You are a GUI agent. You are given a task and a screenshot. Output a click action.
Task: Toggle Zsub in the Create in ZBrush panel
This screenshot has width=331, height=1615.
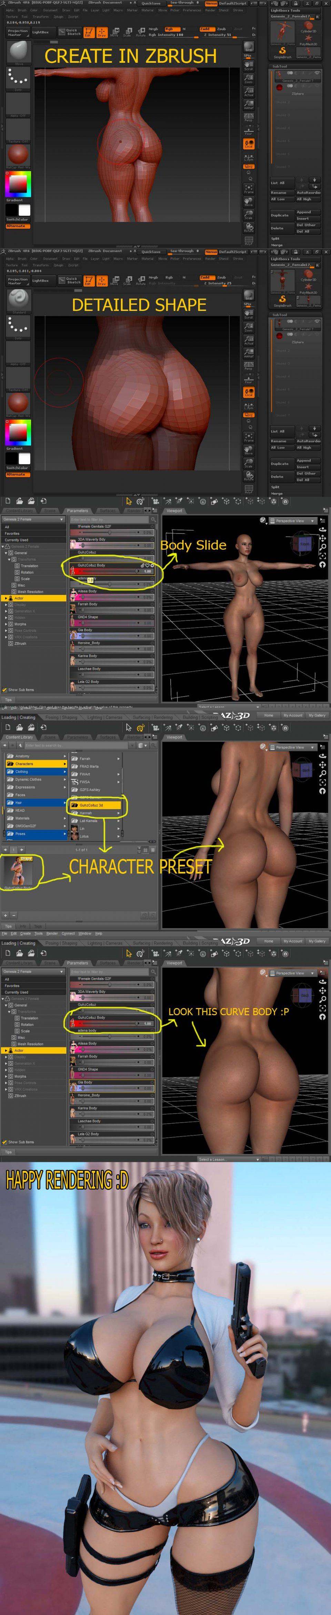(x=221, y=29)
